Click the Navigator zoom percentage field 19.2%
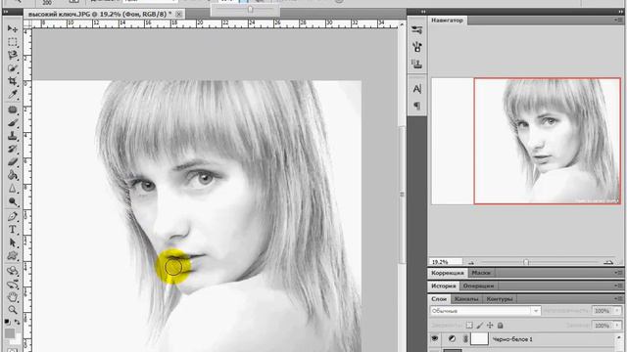 [447, 262]
